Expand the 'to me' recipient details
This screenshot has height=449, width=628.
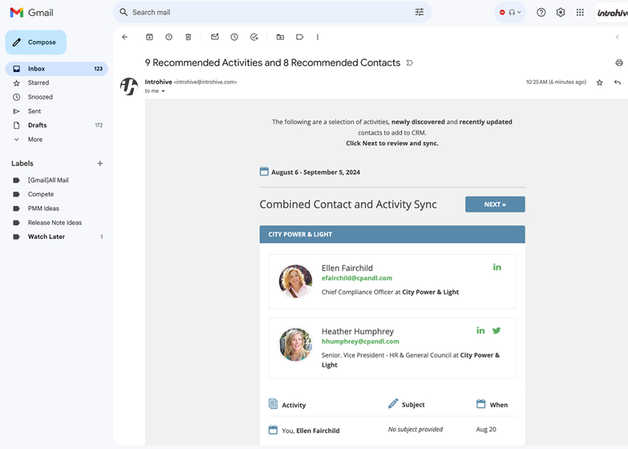(163, 91)
